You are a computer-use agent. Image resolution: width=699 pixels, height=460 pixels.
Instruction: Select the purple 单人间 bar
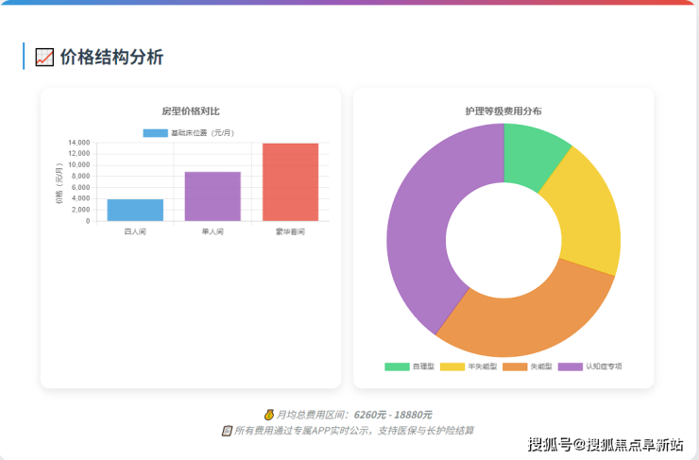[x=213, y=196]
